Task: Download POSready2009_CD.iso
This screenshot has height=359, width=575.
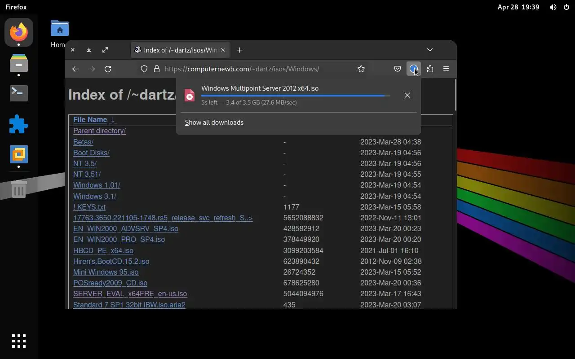Action: (x=111, y=283)
